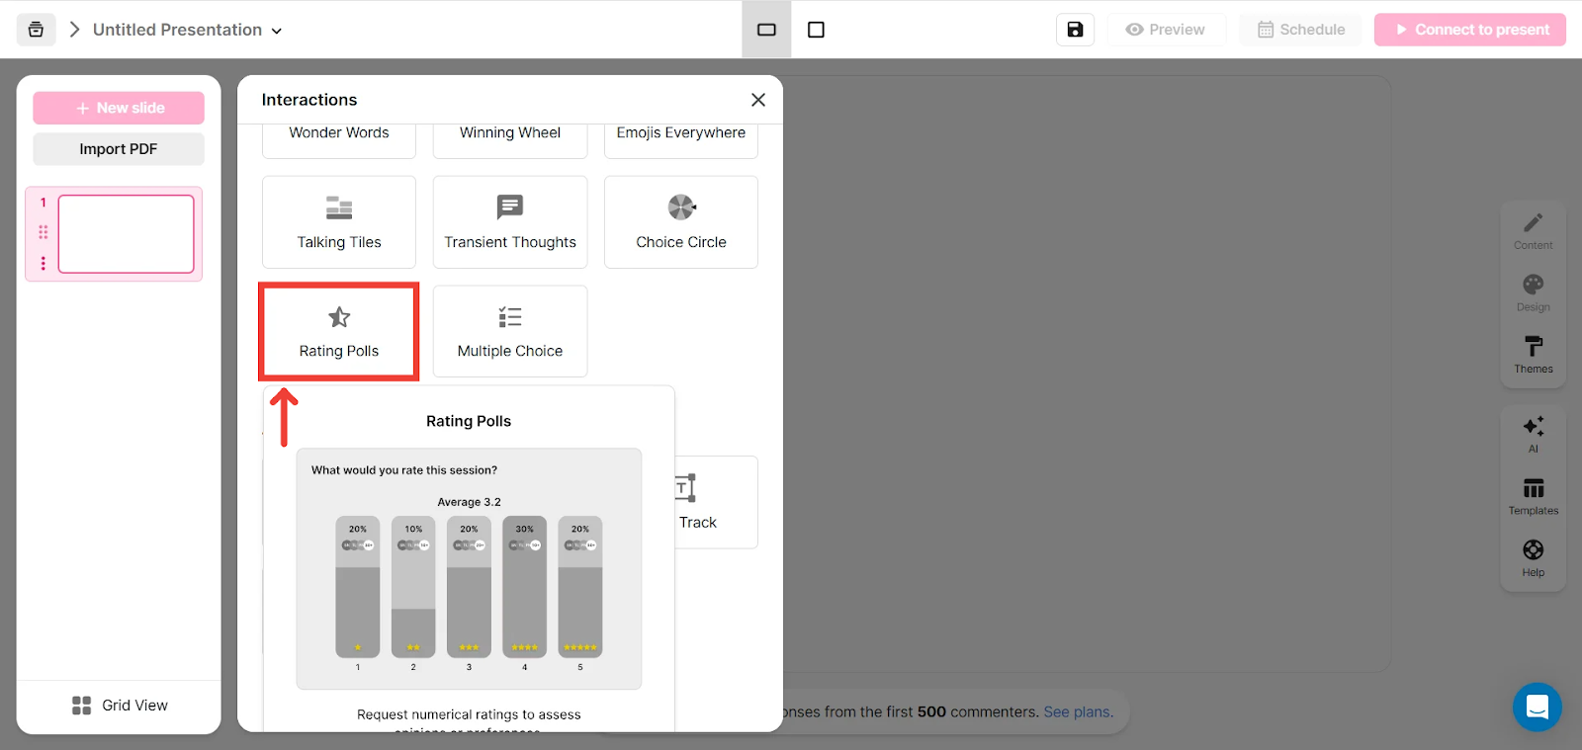Click the breadcrumb chevron before Untitled Presentation
The height and width of the screenshot is (750, 1582).
[x=74, y=30]
